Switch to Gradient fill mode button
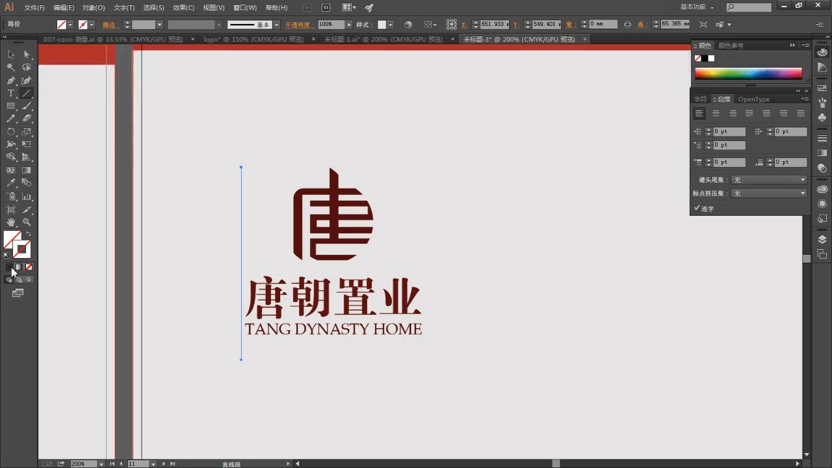 (19, 267)
